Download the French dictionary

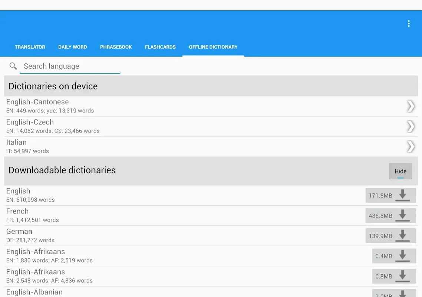[x=403, y=215]
